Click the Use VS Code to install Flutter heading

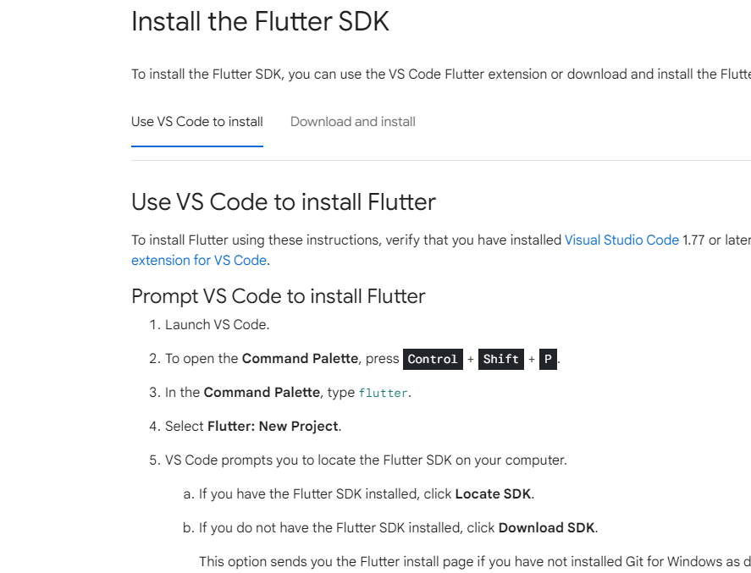(x=284, y=201)
